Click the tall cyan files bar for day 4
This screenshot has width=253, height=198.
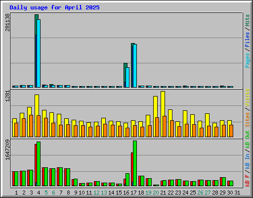(39, 53)
